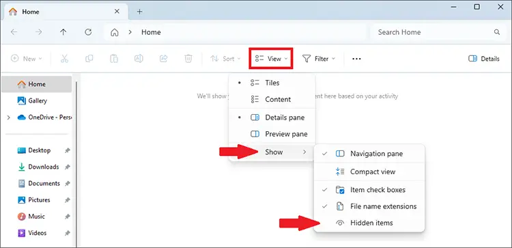Image resolution: width=512 pixels, height=248 pixels.
Task: Select Tiles layout in View menu
Action: pos(272,83)
